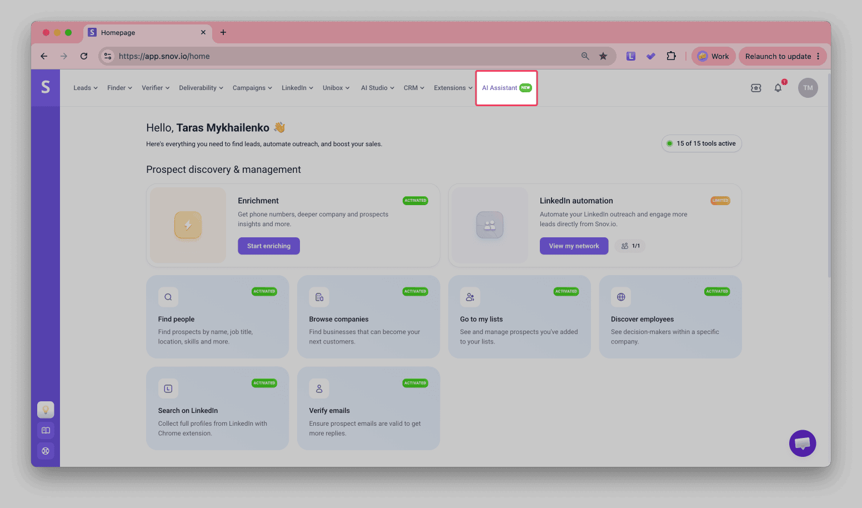Click the Relaunch to update button
The height and width of the screenshot is (508, 862).
pyautogui.click(x=783, y=56)
